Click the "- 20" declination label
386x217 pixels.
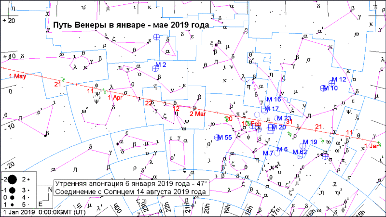(9, 165)
